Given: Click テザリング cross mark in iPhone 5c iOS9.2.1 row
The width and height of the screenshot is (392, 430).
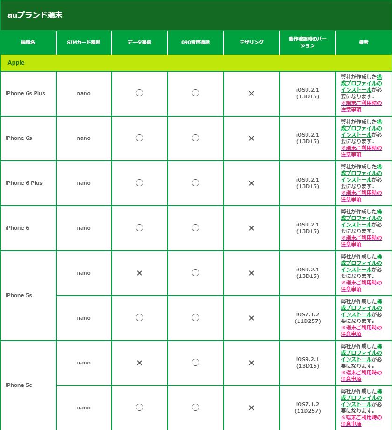Looking at the screenshot, I should pos(251,363).
